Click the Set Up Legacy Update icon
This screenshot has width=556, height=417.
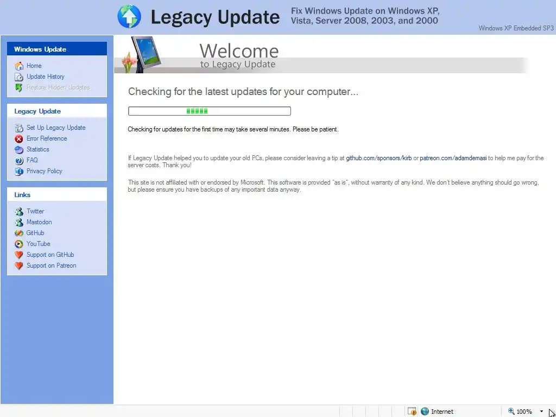pos(19,128)
